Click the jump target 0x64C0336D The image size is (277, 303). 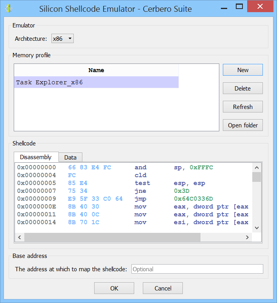(x=193, y=199)
